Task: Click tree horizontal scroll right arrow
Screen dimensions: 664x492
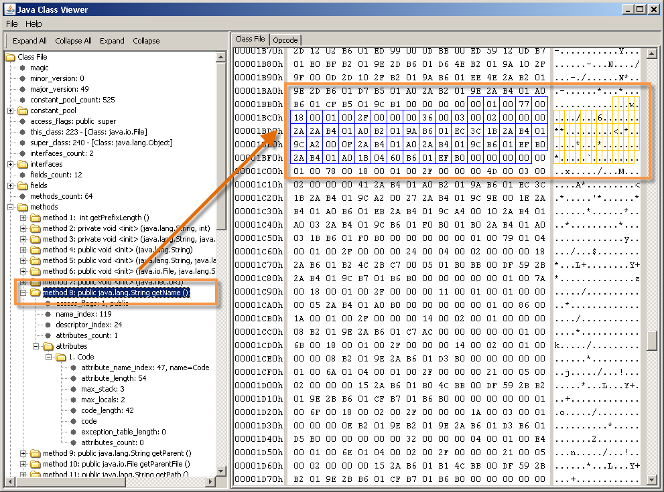Action: point(210,481)
